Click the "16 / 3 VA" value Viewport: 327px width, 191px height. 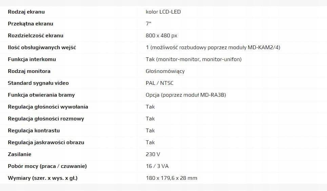[x=157, y=166]
